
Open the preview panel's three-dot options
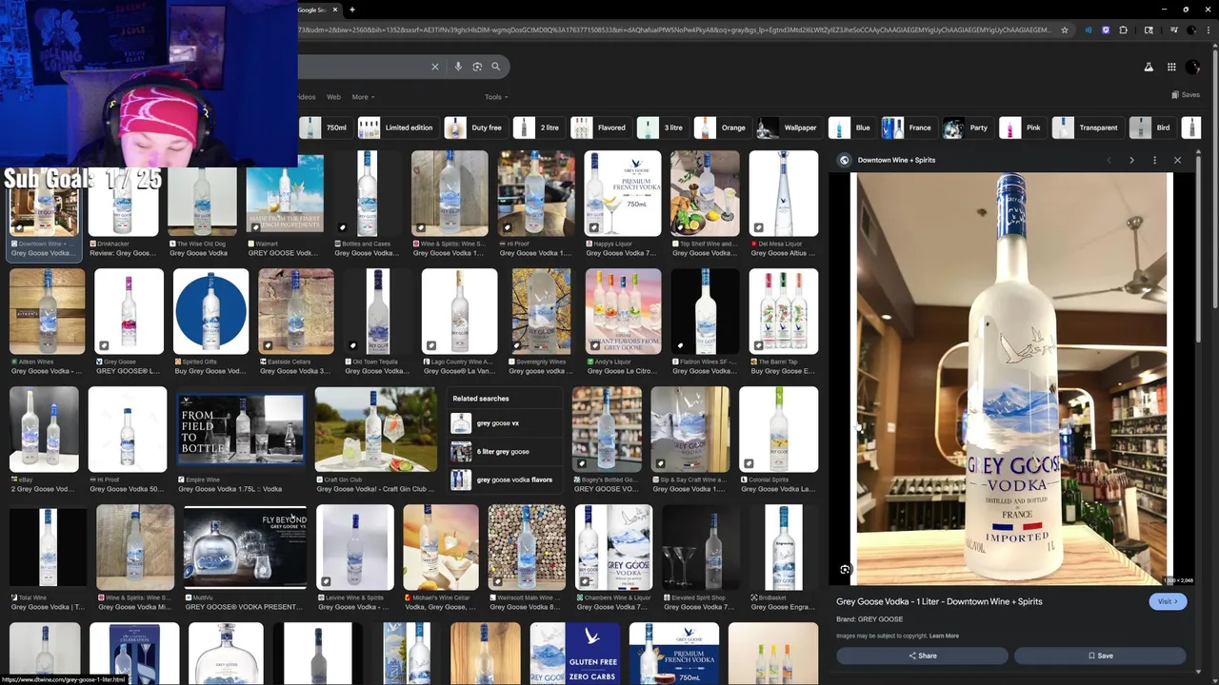point(1154,160)
